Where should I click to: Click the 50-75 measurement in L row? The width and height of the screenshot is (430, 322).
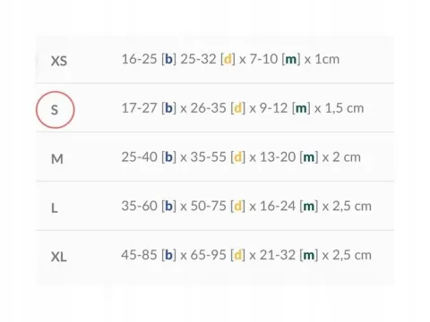click(x=209, y=206)
